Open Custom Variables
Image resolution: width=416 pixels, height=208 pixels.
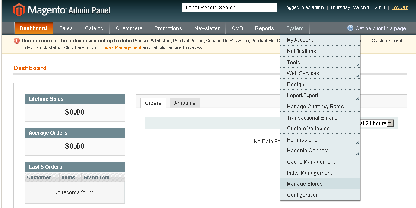point(320,129)
